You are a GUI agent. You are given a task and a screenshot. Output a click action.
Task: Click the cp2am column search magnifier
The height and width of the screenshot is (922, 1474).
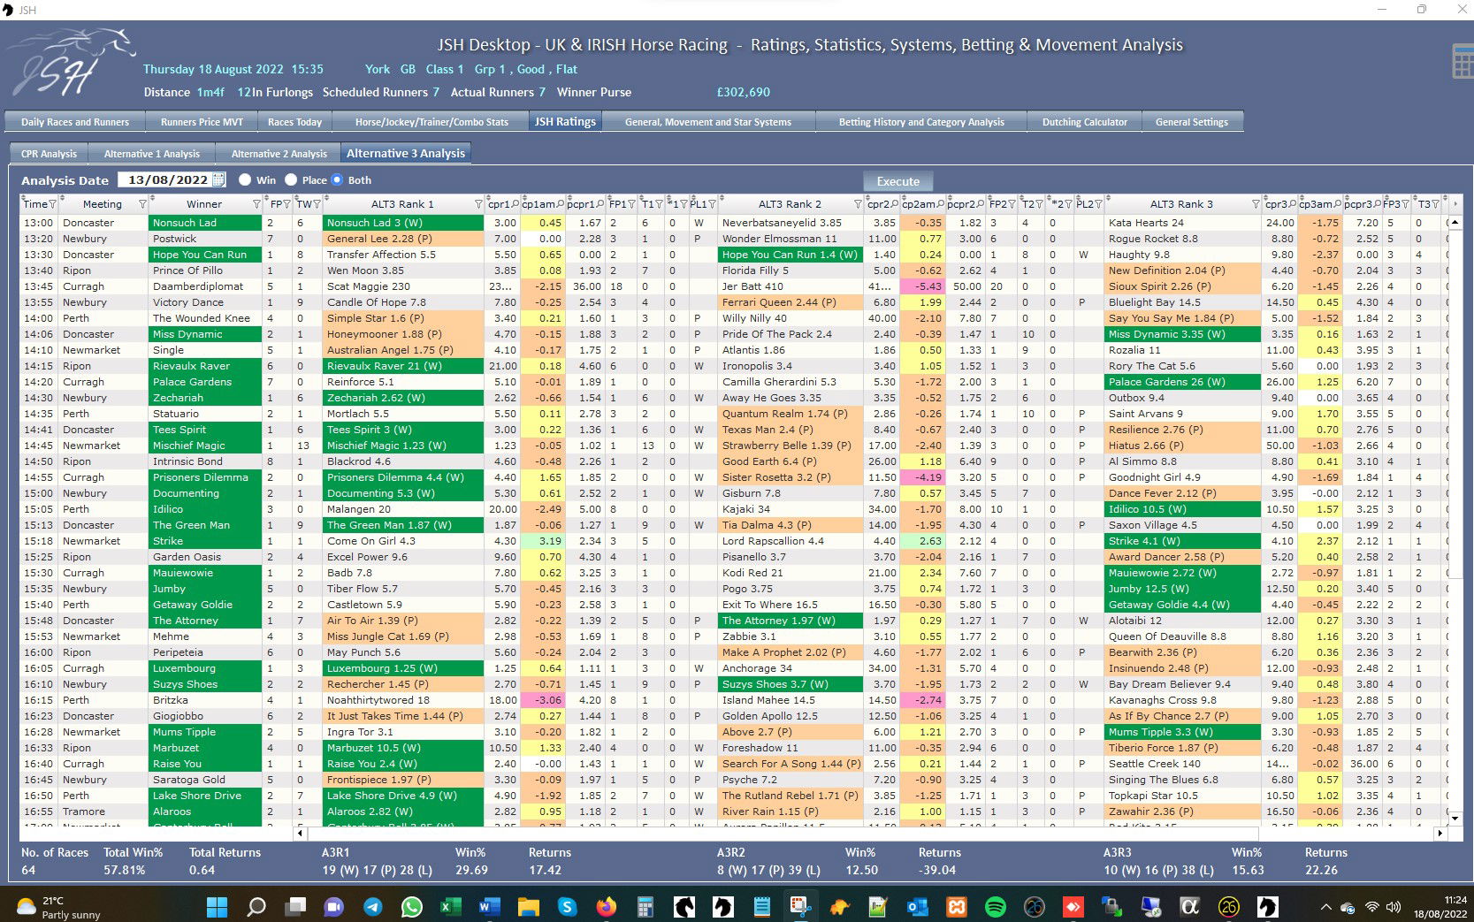coord(942,204)
